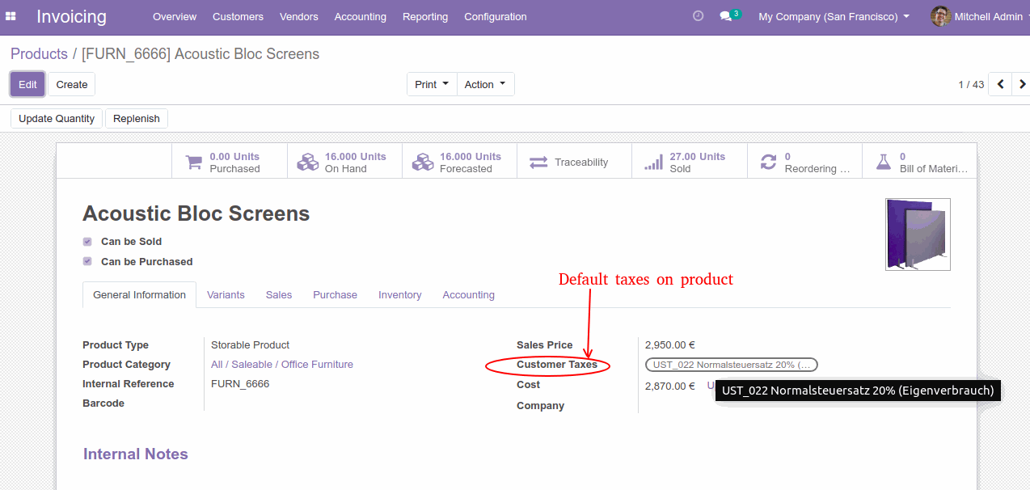The image size is (1030, 490).
Task: Open the apps grid menu icon
Action: tap(11, 16)
